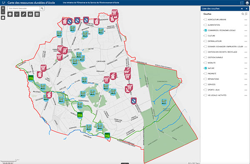Screen dimensions: 250x164
Task: Open the basemap gallery grid widget
Action: click(x=37, y=14)
